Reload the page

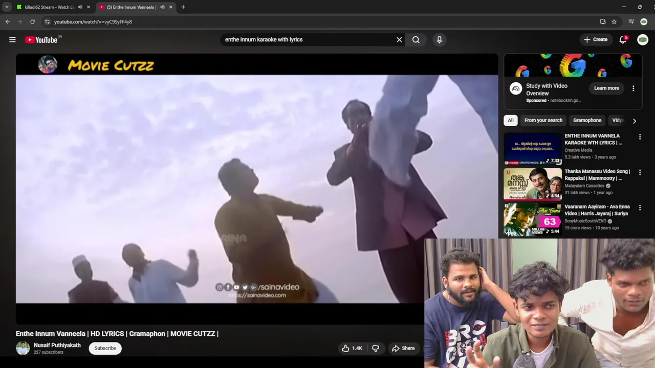32,21
